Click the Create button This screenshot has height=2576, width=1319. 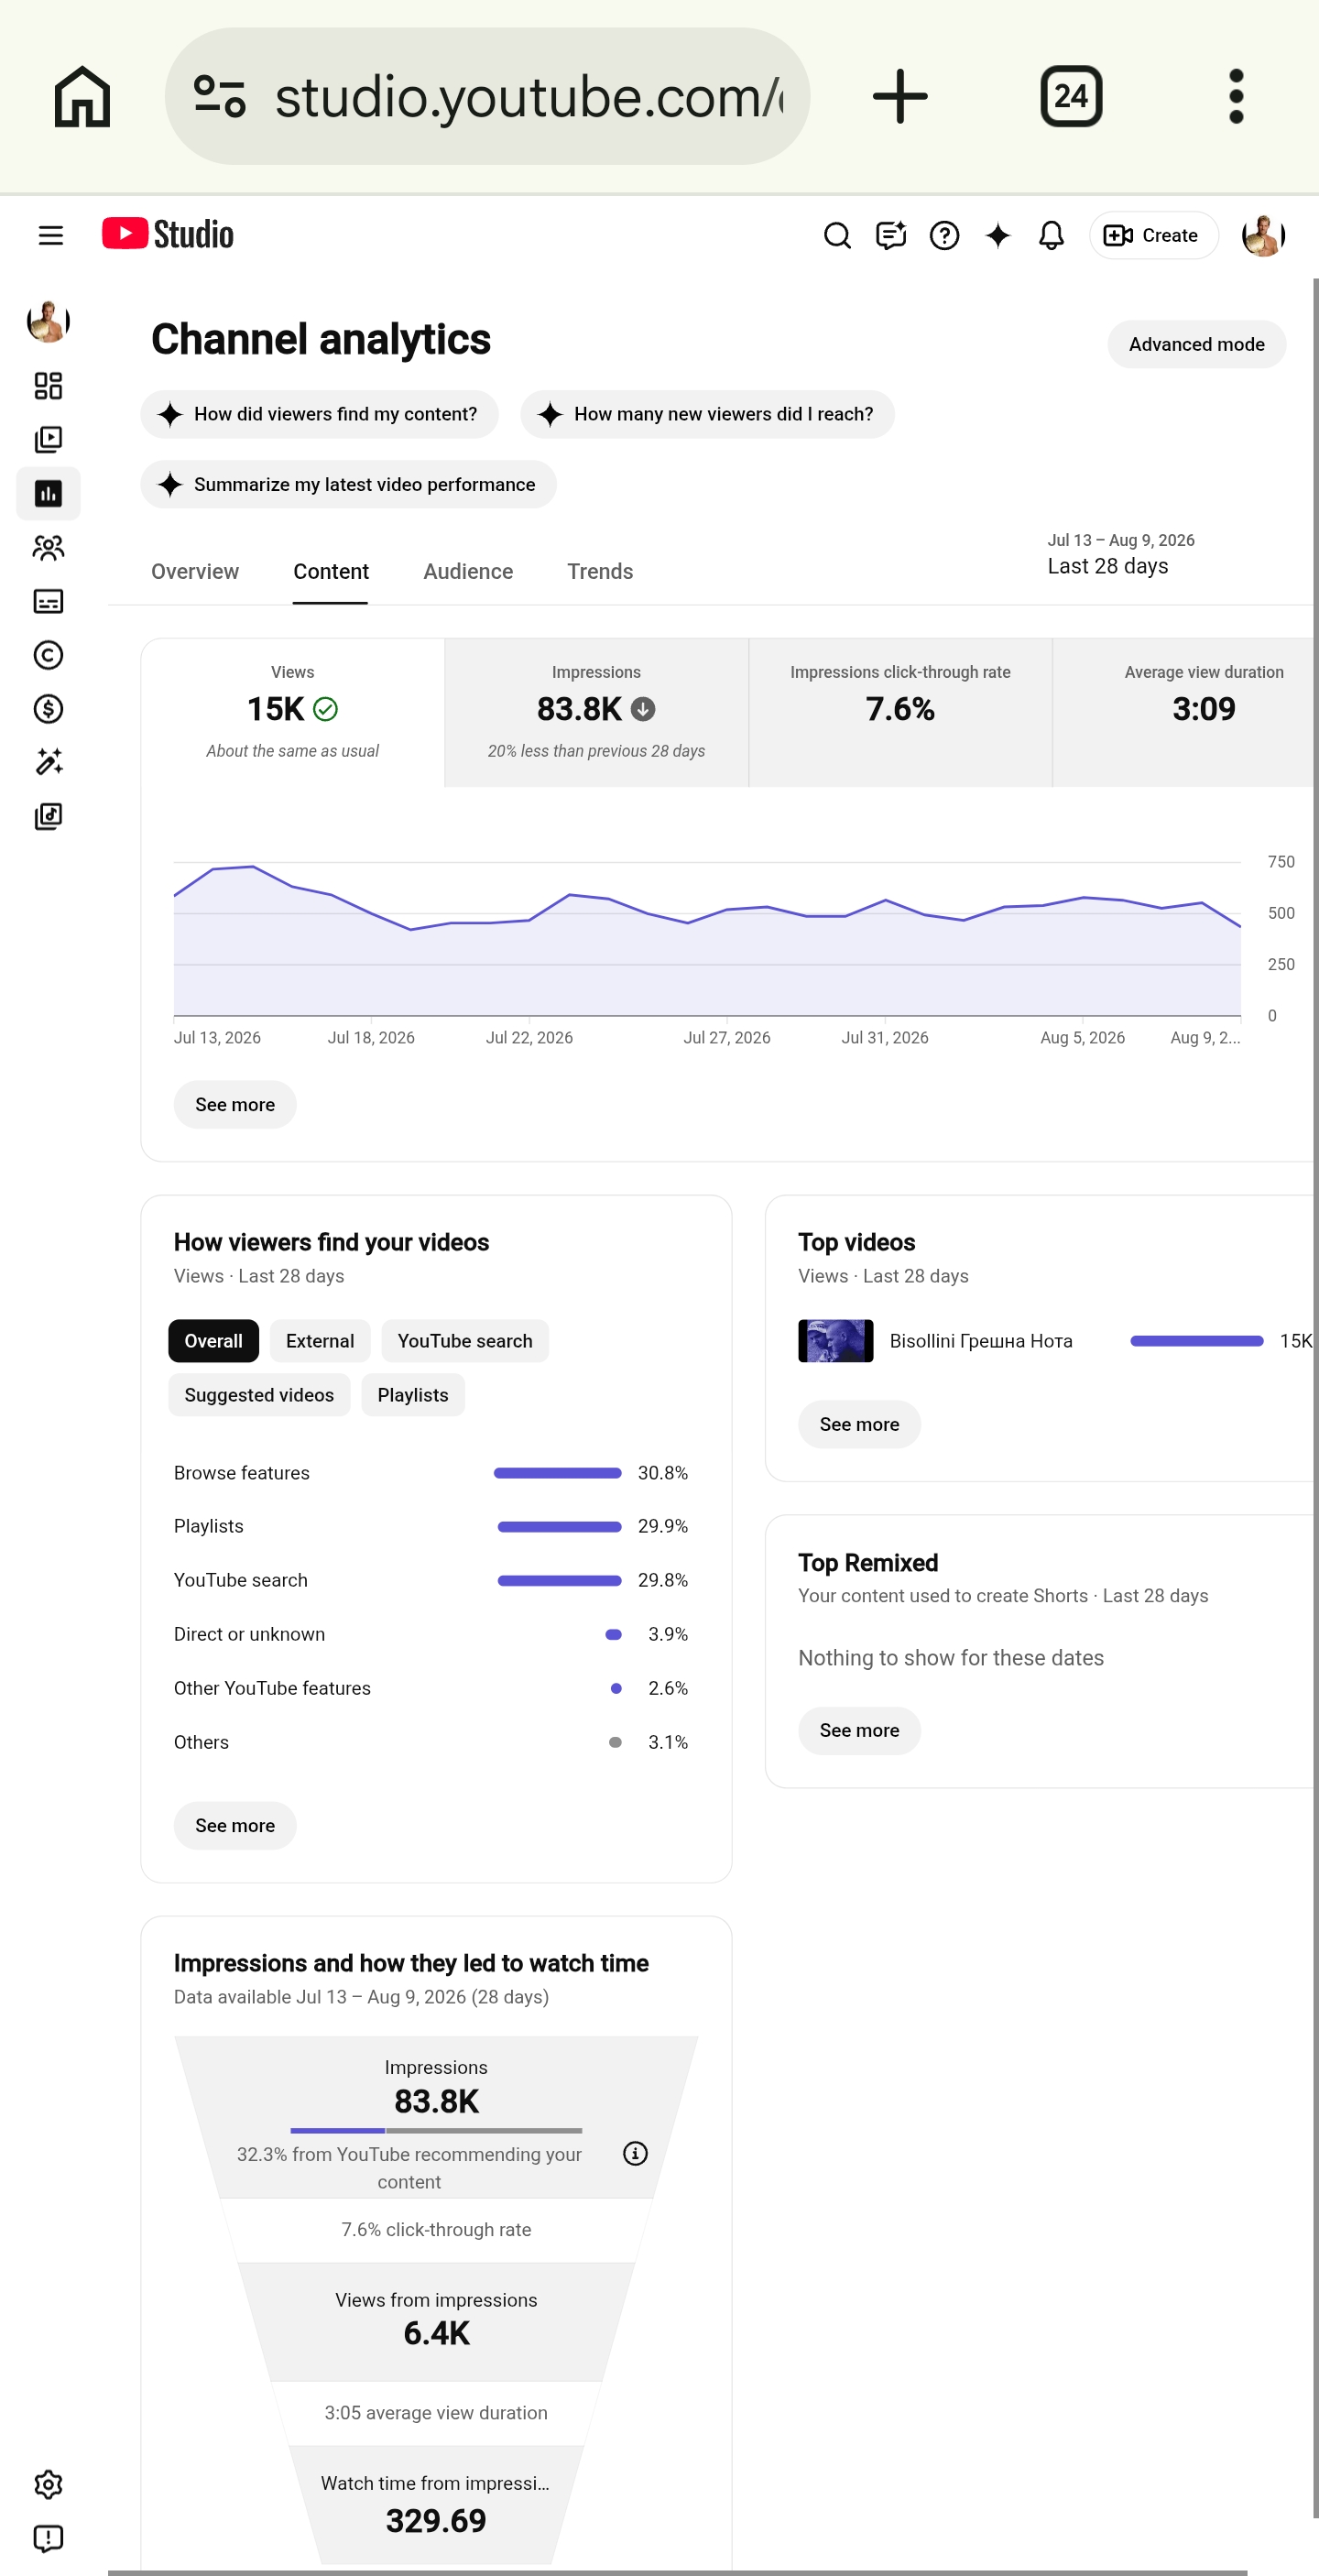point(1153,235)
